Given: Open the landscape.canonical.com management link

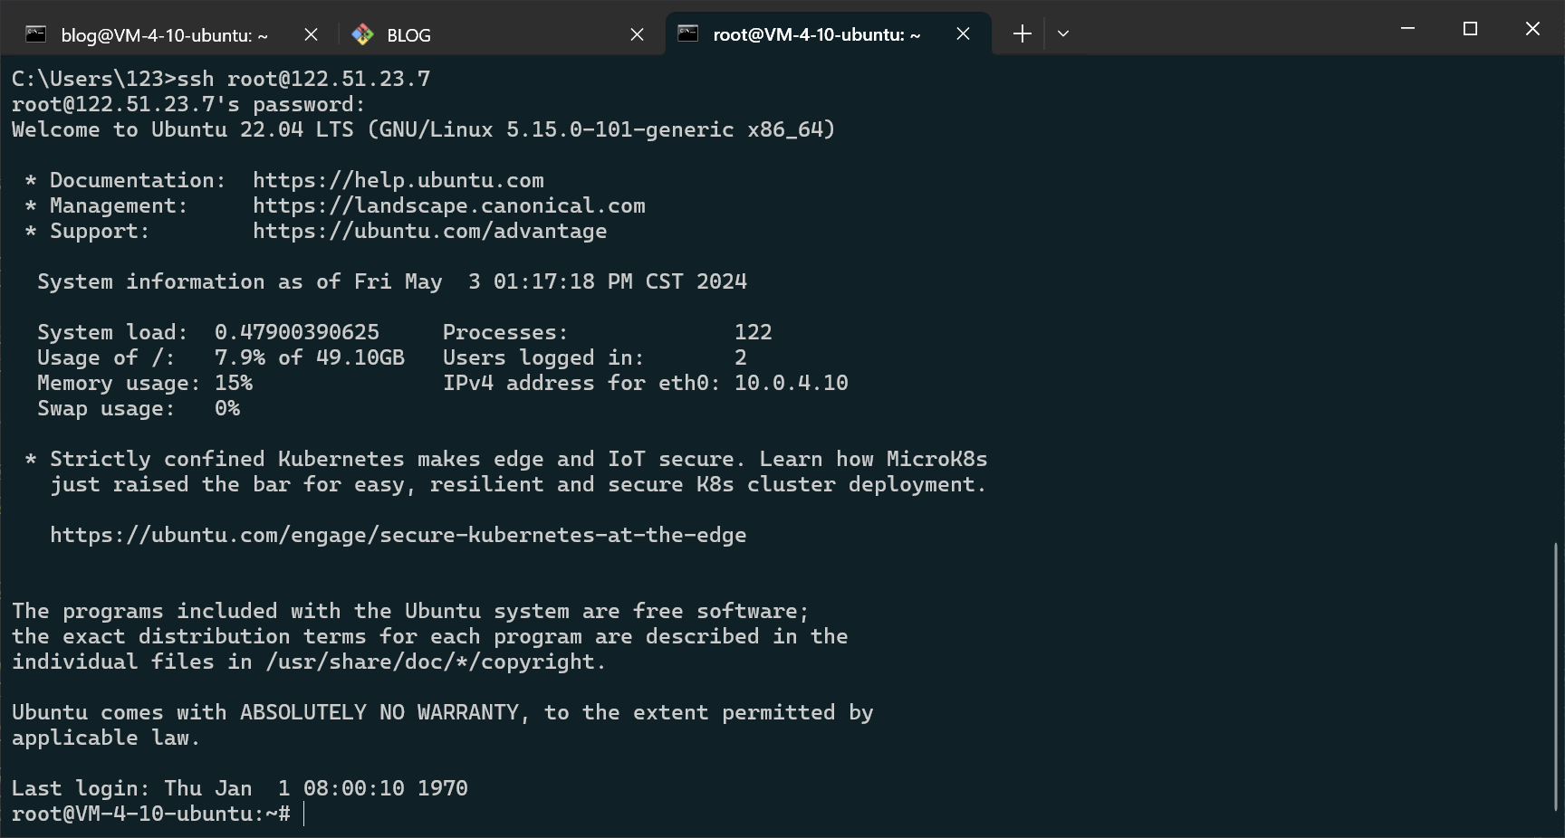Looking at the screenshot, I should pos(448,205).
